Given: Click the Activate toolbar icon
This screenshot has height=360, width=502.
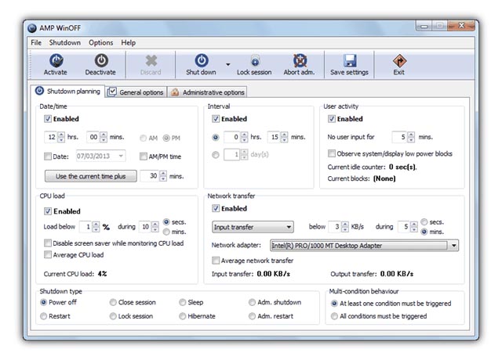Looking at the screenshot, I should point(56,60).
